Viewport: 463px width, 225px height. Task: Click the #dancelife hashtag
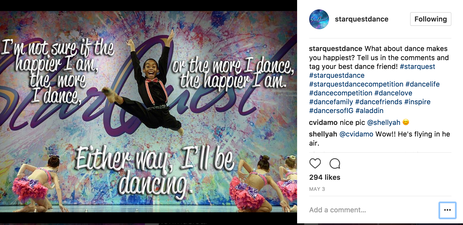click(422, 84)
